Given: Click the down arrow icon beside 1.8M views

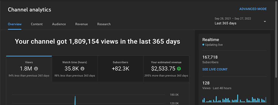Looking at the screenshot, I should click(36, 69).
